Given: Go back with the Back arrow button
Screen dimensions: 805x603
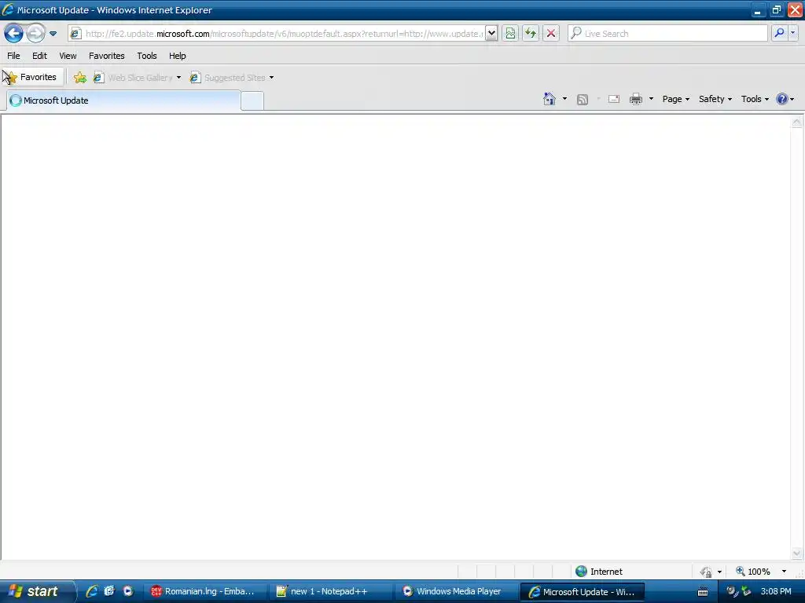Looking at the screenshot, I should tap(13, 33).
